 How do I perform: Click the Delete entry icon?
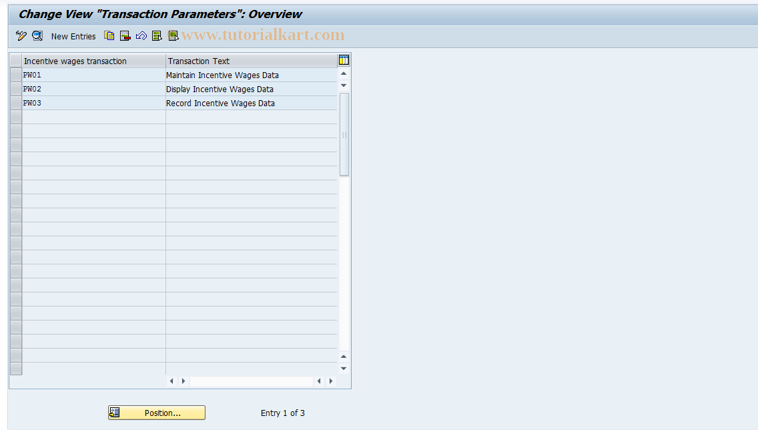pyautogui.click(x=125, y=36)
